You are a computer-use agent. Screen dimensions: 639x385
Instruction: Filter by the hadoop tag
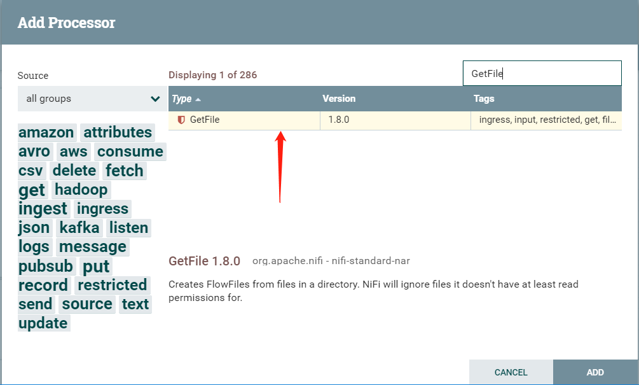pos(81,190)
